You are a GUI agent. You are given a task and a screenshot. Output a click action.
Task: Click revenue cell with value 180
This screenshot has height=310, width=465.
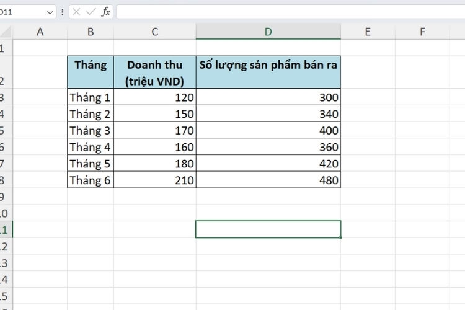click(155, 164)
